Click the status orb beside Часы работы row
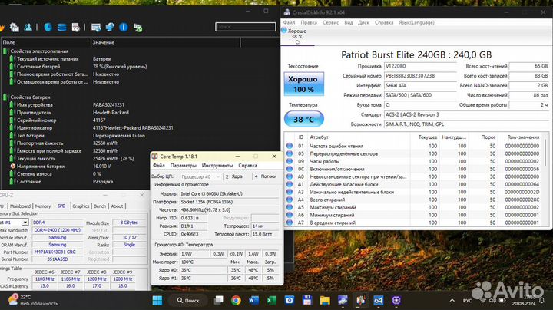The image size is (553, 310). point(290,161)
